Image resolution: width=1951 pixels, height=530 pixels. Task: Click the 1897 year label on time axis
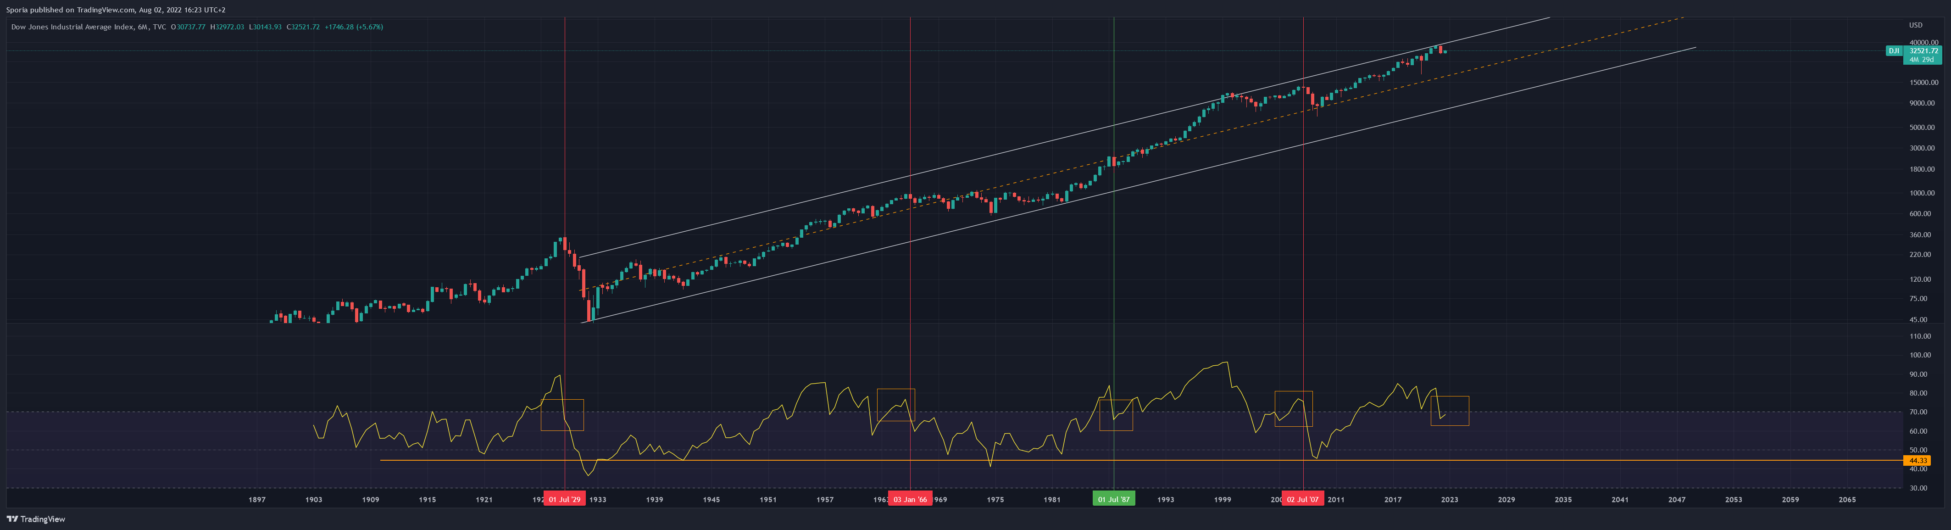pos(257,500)
